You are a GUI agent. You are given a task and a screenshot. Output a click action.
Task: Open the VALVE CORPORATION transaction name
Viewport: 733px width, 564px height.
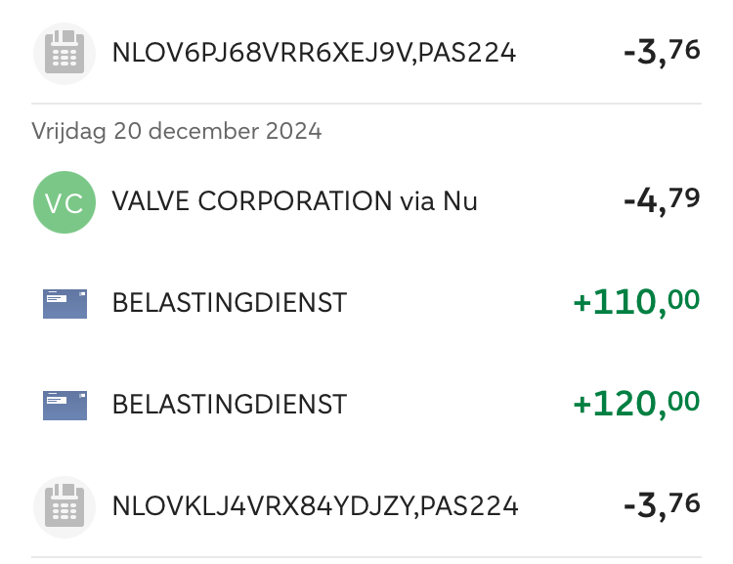[x=252, y=202]
